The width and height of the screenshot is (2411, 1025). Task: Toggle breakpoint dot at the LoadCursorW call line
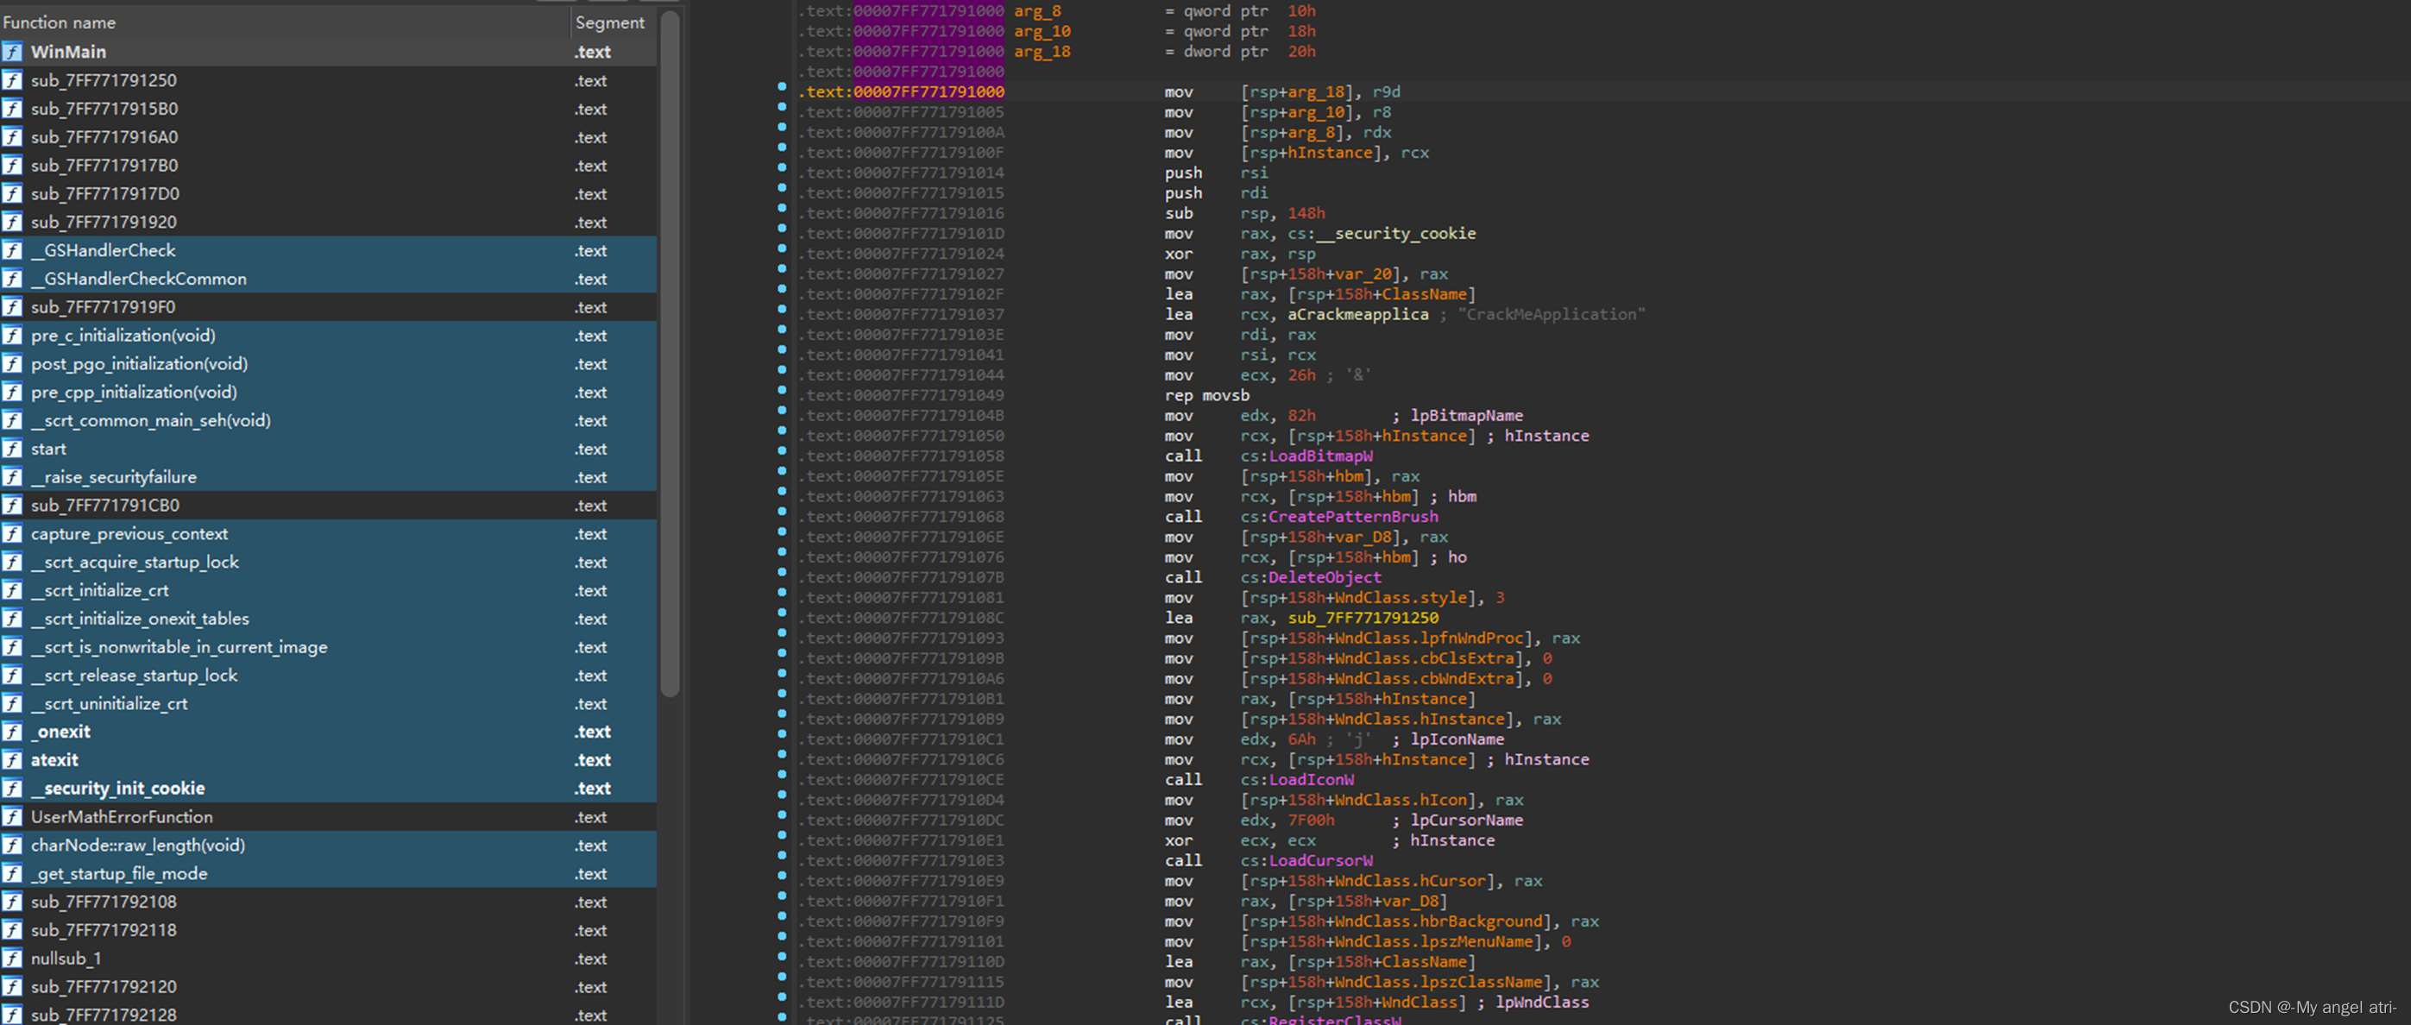[x=783, y=856]
